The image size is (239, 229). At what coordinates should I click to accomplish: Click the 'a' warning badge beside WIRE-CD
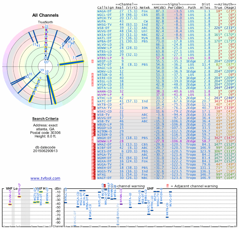click(x=92, y=78)
